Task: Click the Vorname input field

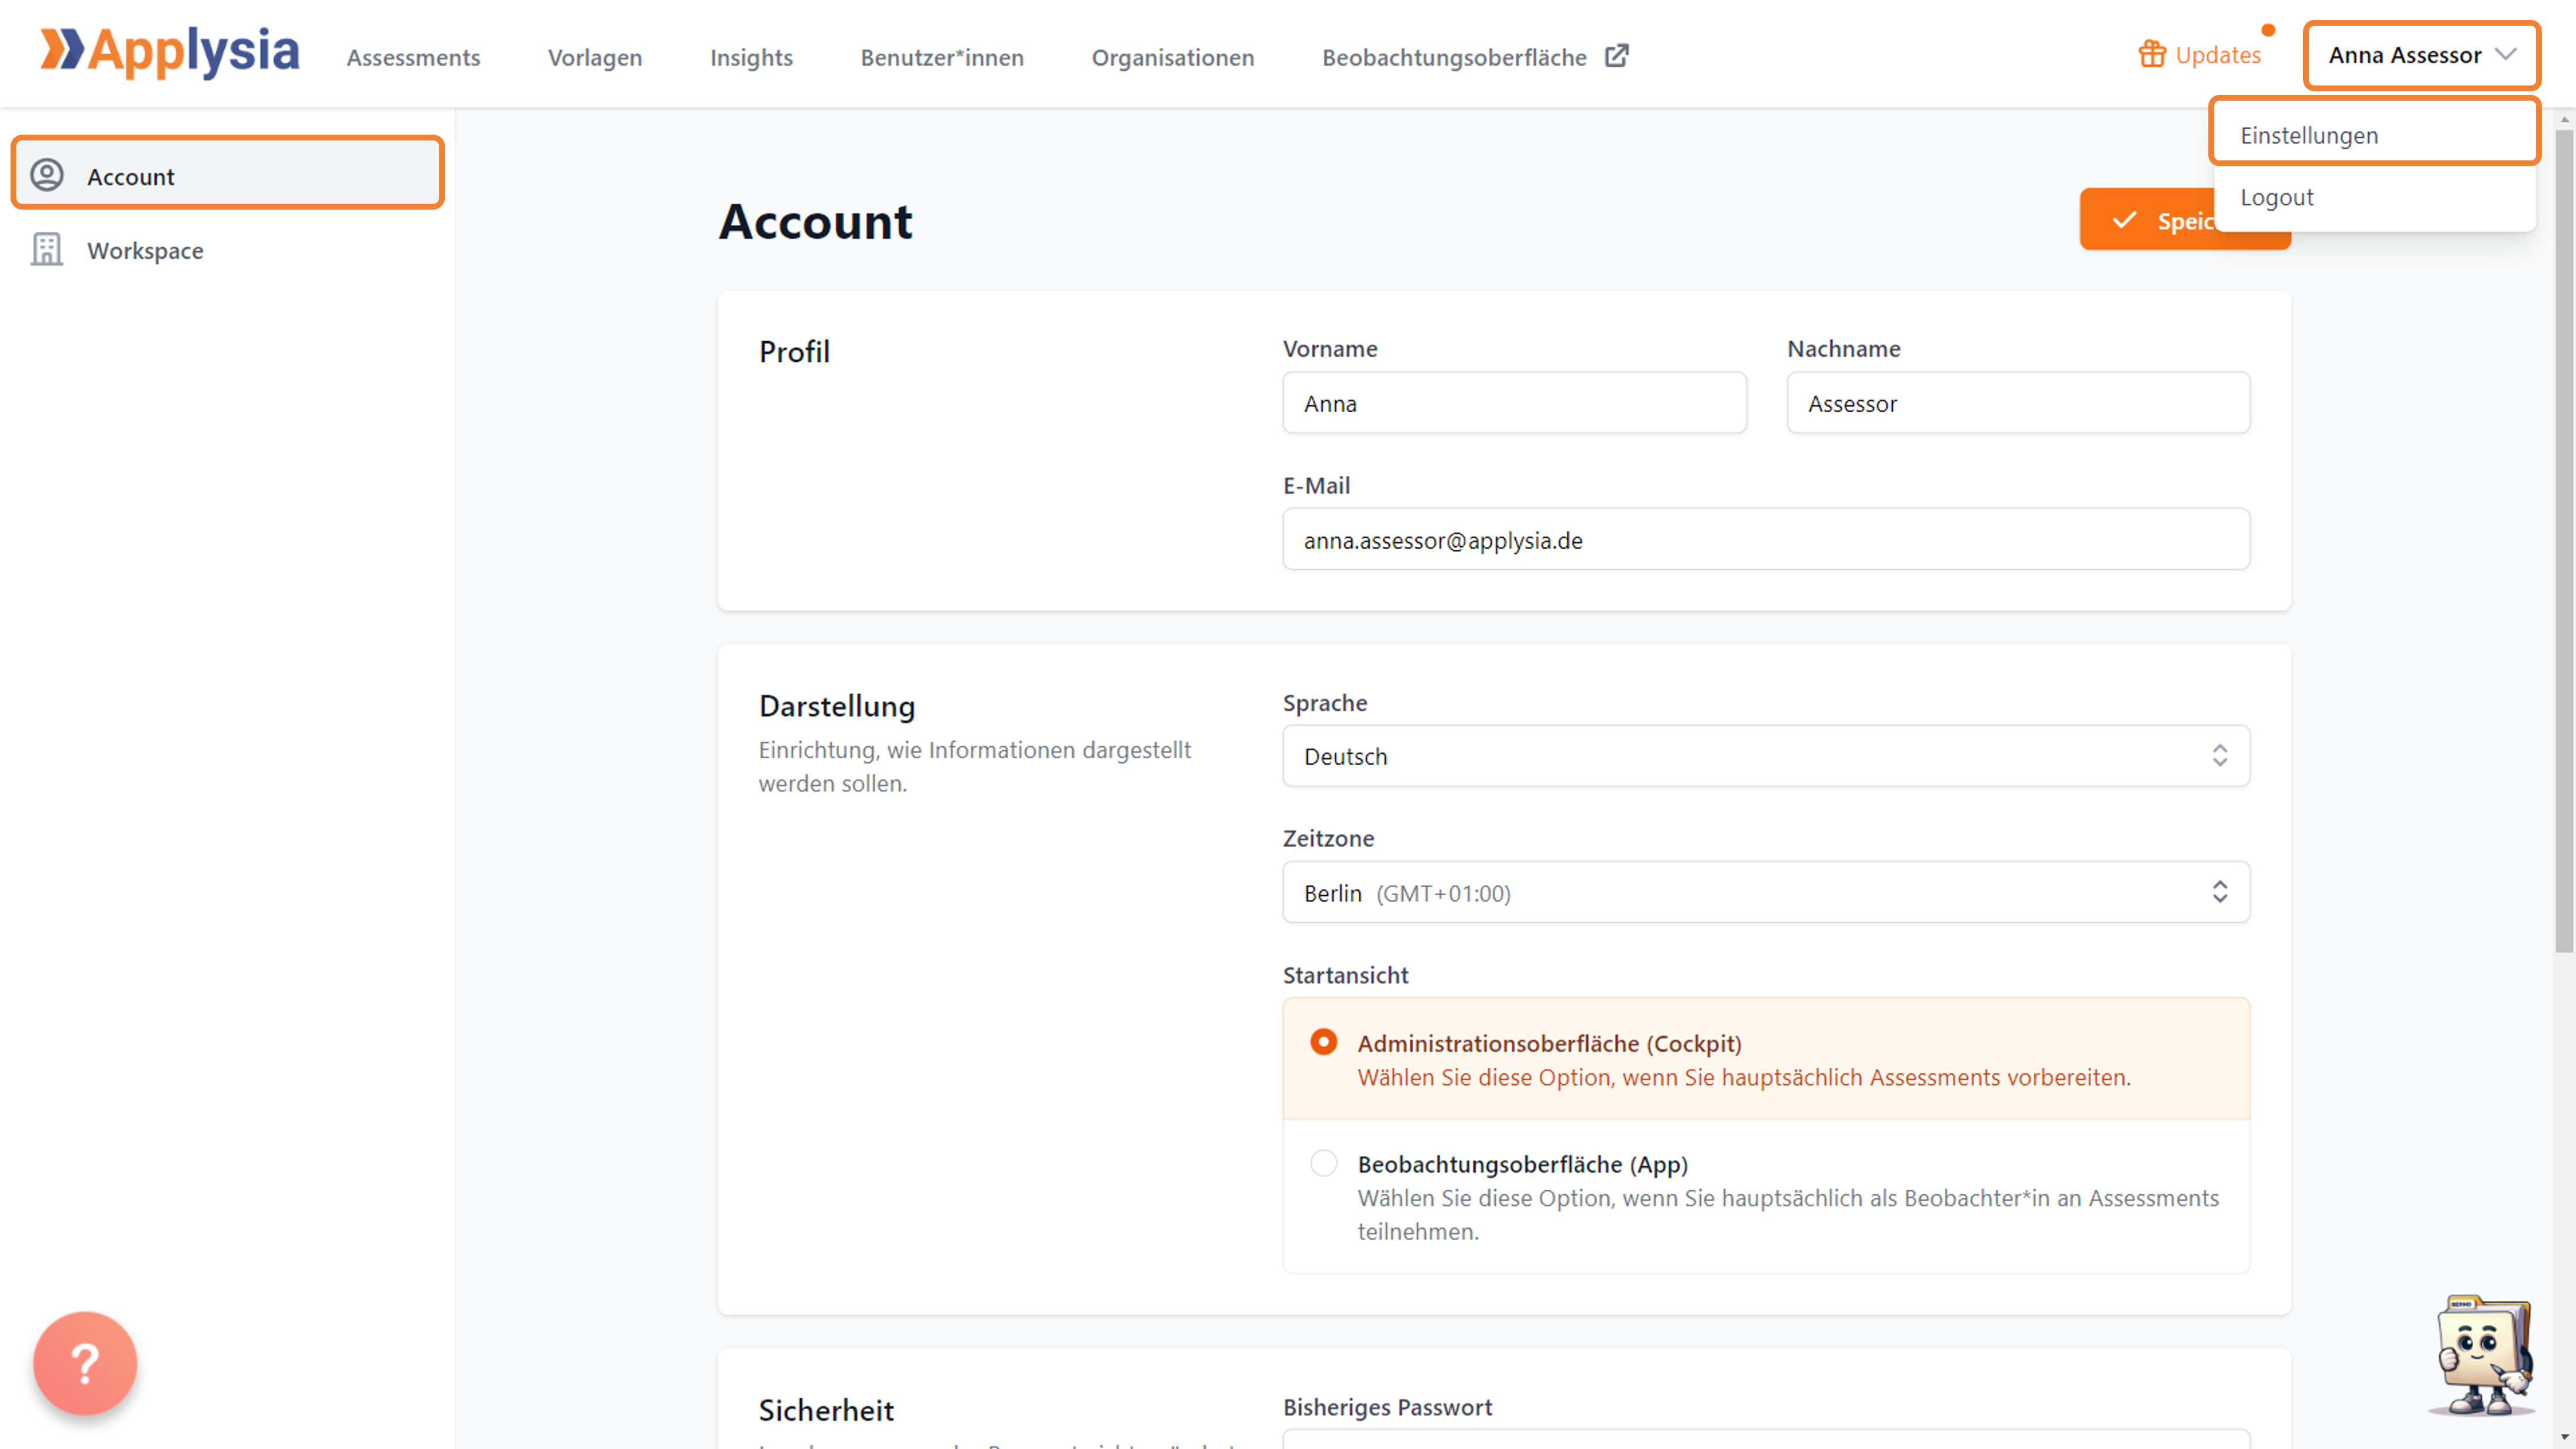Action: click(x=1514, y=403)
